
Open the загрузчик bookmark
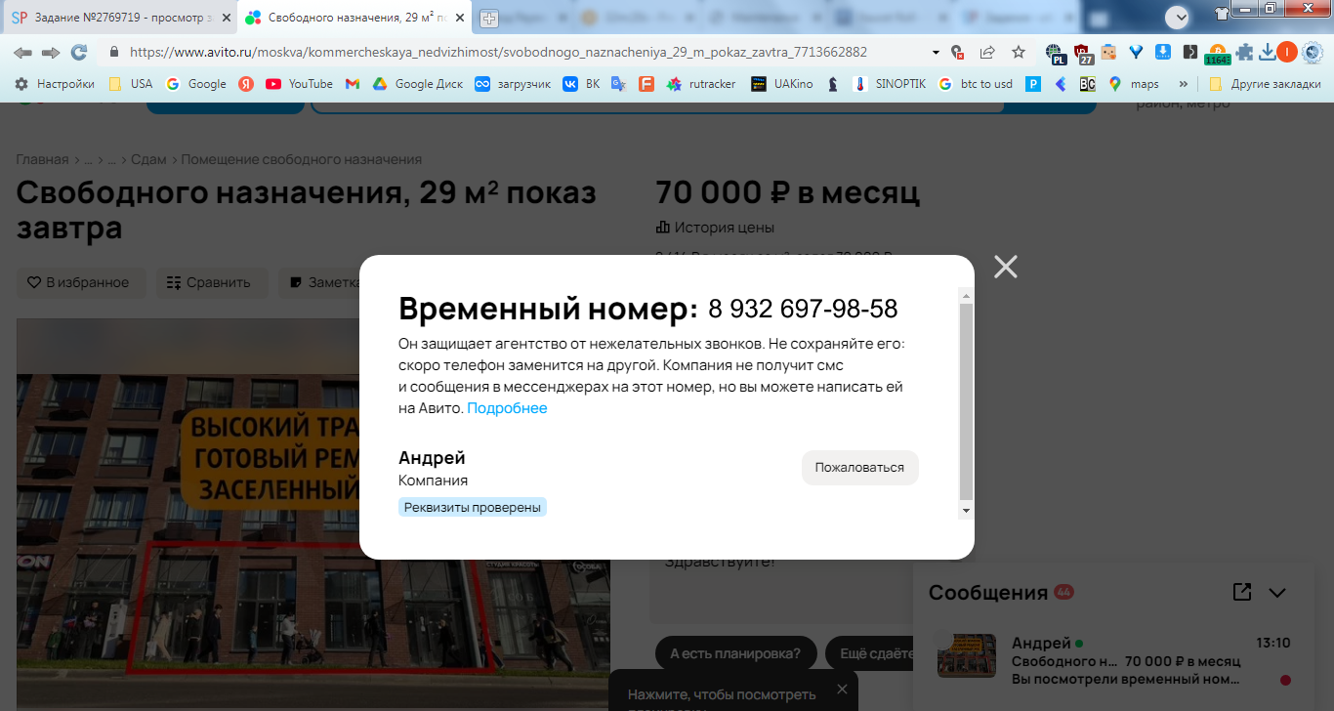513,84
